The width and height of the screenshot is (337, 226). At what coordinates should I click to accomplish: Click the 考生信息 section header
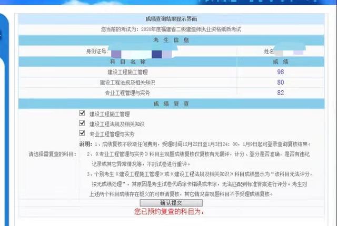coord(171,40)
